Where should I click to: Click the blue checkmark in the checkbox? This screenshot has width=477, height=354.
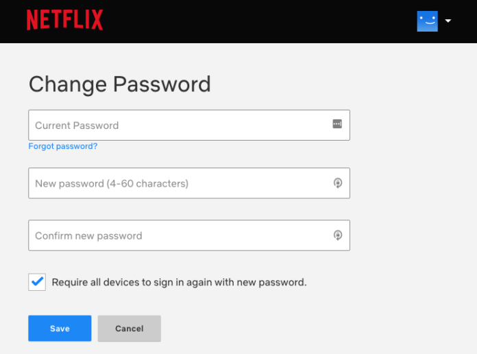37,281
